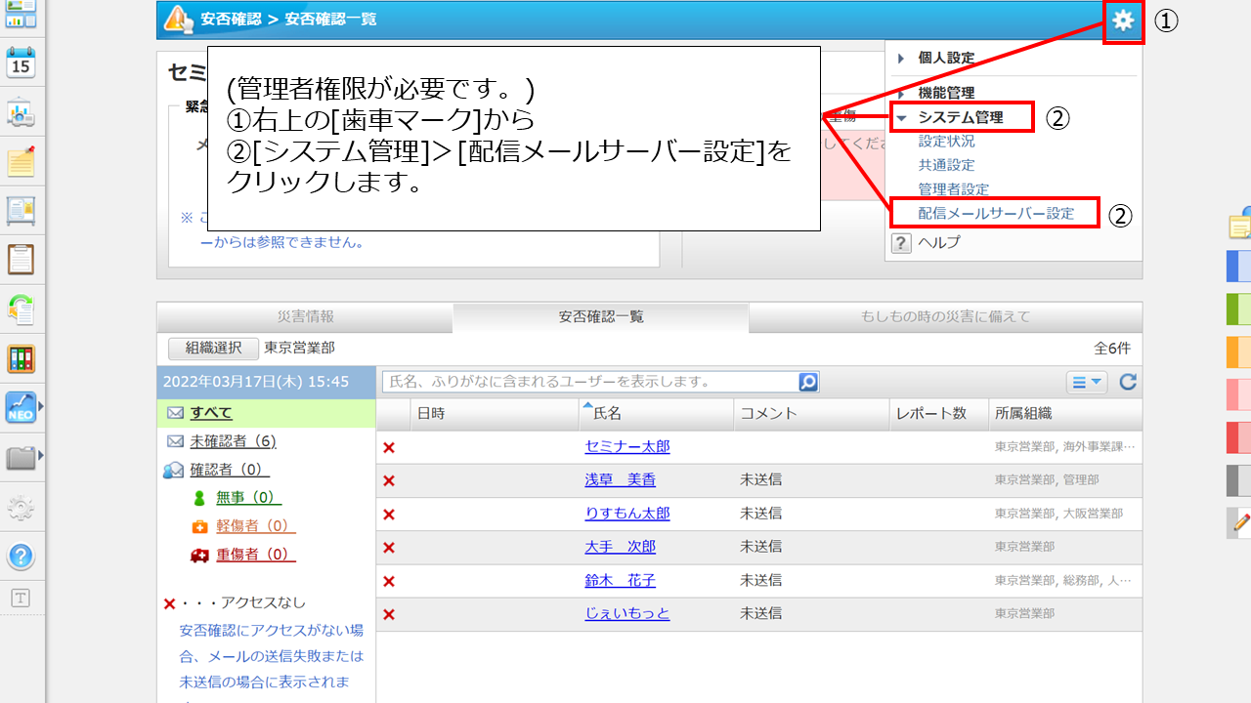Collapse the システム管理 menu section
Screen dimensions: 1251x703
click(959, 117)
